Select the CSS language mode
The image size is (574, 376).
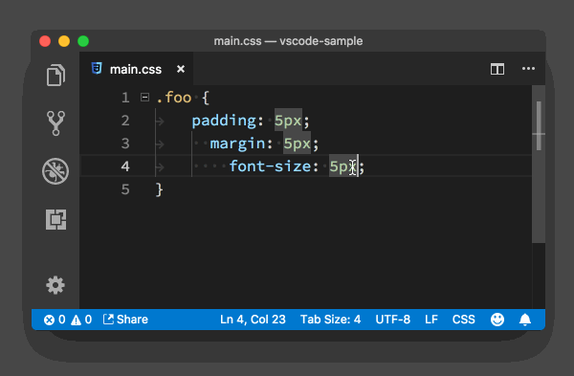point(463,320)
